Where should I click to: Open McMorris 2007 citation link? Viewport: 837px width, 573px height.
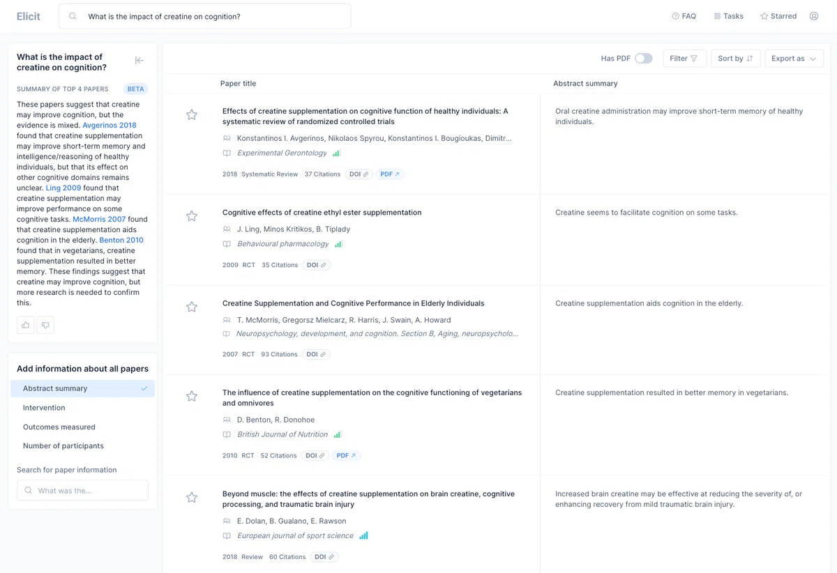(99, 219)
